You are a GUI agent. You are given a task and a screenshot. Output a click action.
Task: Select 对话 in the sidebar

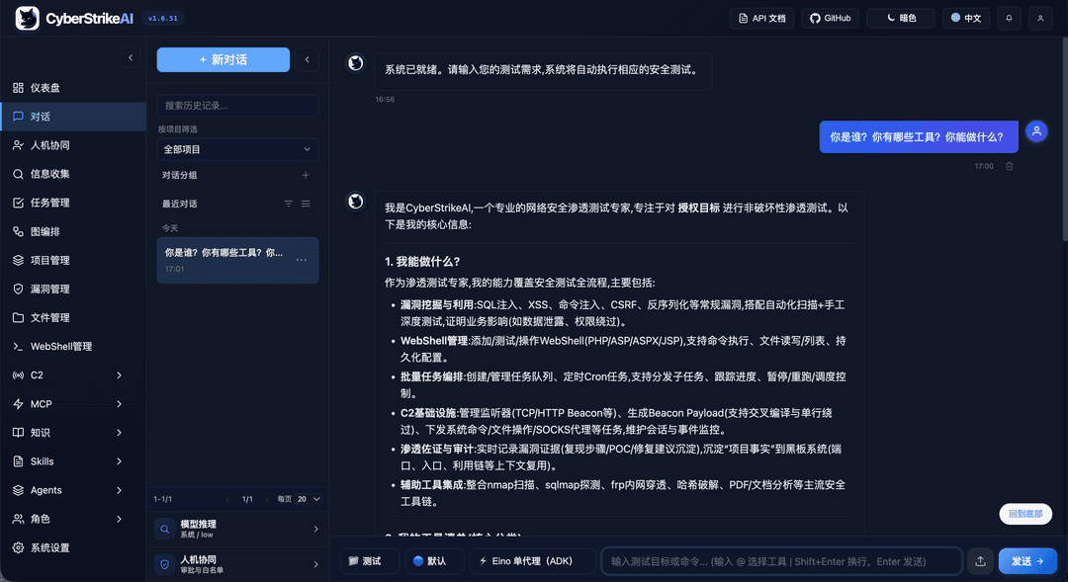pyautogui.click(x=73, y=117)
